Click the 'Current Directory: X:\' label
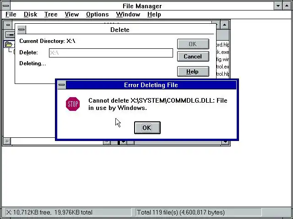Image resolution: width=293 pixels, height=219 pixels. pos(47,41)
